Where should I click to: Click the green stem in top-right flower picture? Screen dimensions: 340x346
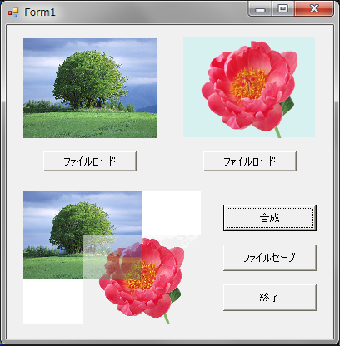point(277,132)
